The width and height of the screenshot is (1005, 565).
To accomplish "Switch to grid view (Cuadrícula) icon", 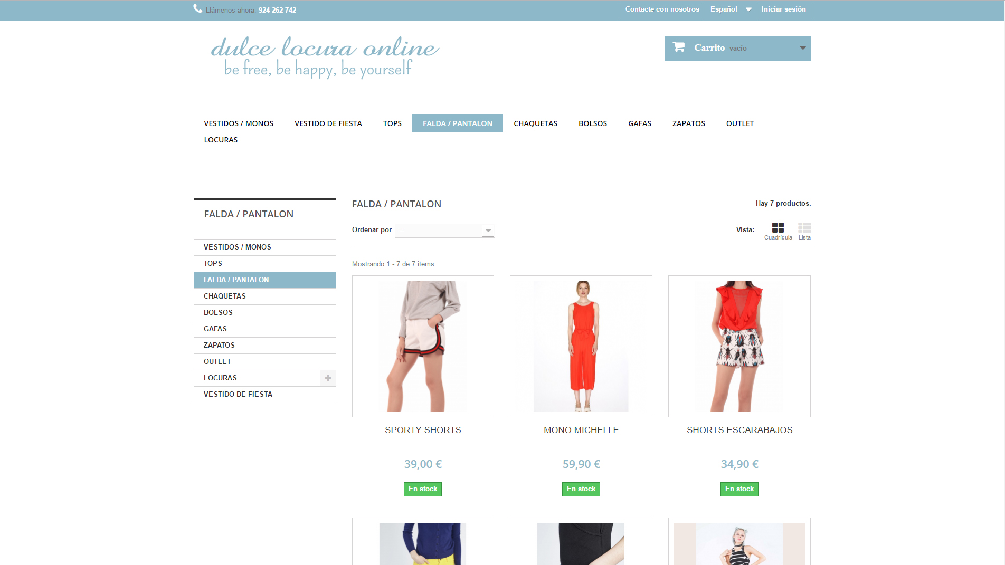I will pos(778,228).
